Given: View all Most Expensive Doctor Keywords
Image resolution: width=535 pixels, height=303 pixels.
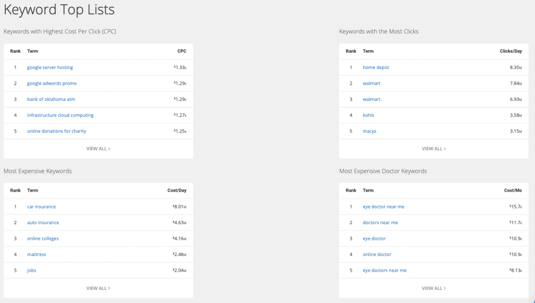Looking at the screenshot, I should [434, 288].
